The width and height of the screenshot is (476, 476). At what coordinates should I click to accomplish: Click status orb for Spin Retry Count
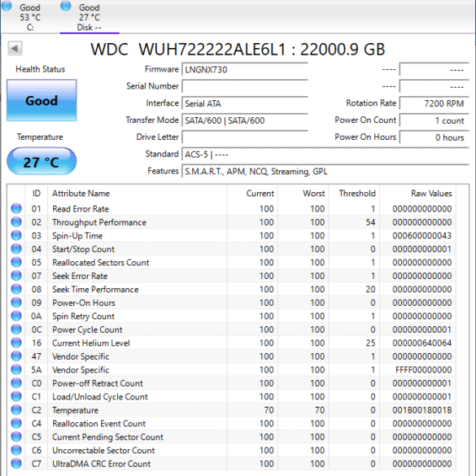[x=16, y=316]
